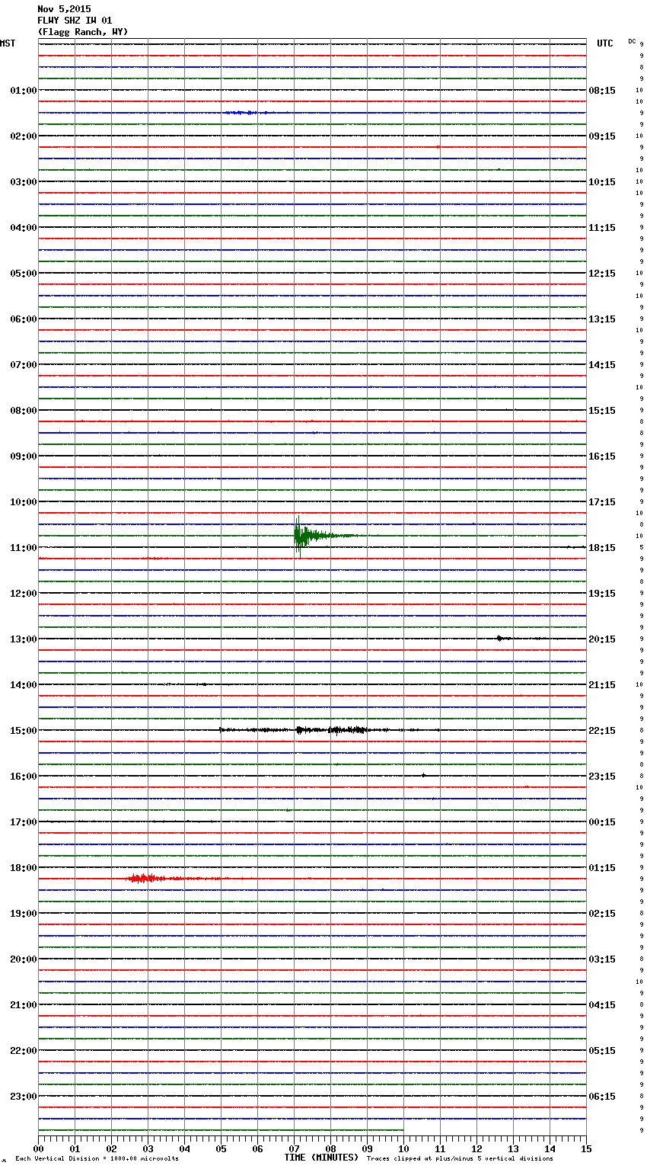Click the '05:15' UTC time label

point(602,1051)
